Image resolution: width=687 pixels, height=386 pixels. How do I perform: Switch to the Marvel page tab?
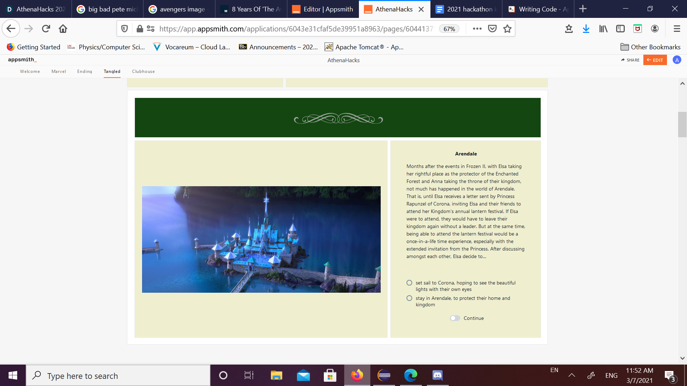(x=59, y=71)
